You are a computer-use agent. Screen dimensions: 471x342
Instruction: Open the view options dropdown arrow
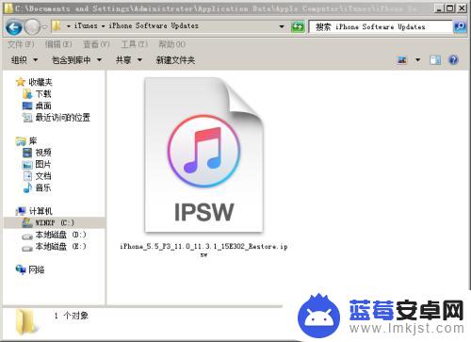(417, 59)
